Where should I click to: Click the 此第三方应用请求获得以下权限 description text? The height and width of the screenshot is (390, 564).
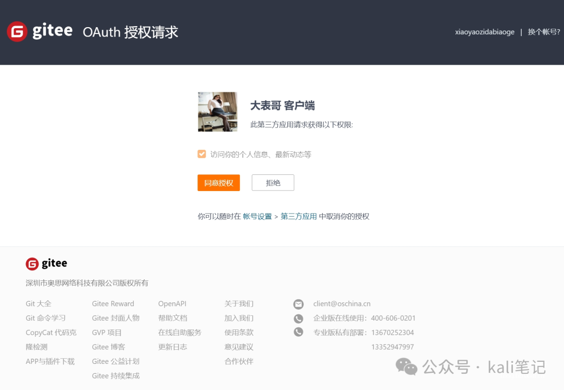(x=301, y=125)
